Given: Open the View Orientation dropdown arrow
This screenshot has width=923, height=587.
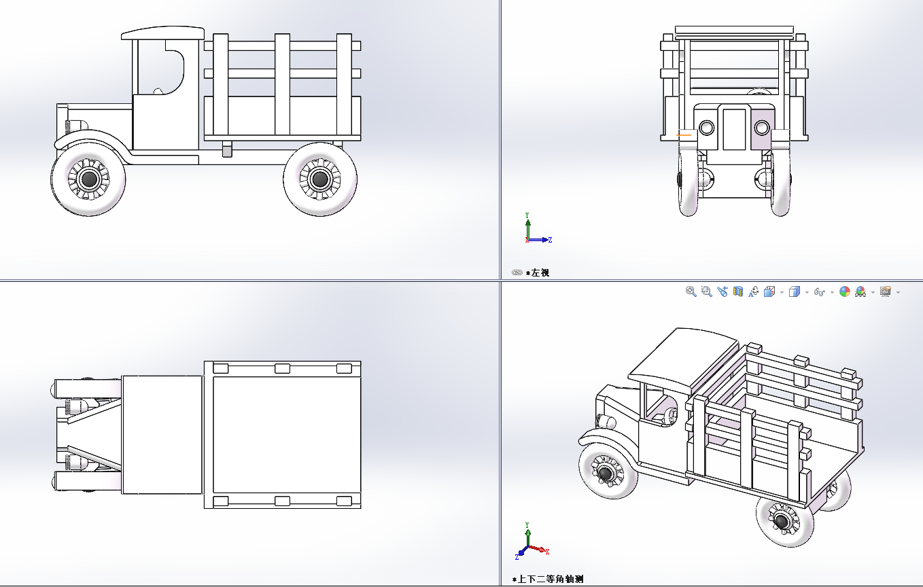Looking at the screenshot, I should [782, 292].
